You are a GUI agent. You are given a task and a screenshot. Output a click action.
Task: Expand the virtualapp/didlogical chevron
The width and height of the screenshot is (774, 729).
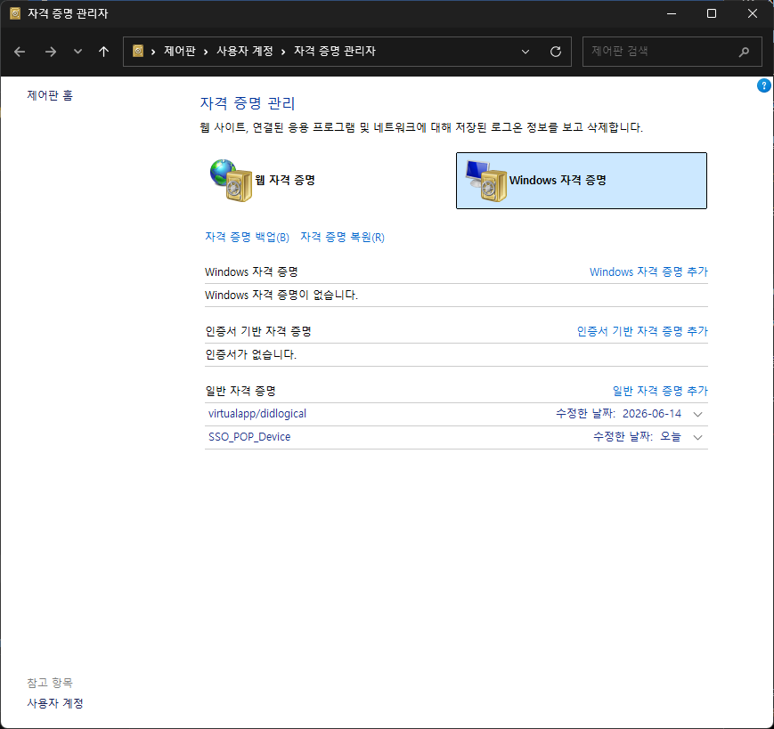coord(697,414)
